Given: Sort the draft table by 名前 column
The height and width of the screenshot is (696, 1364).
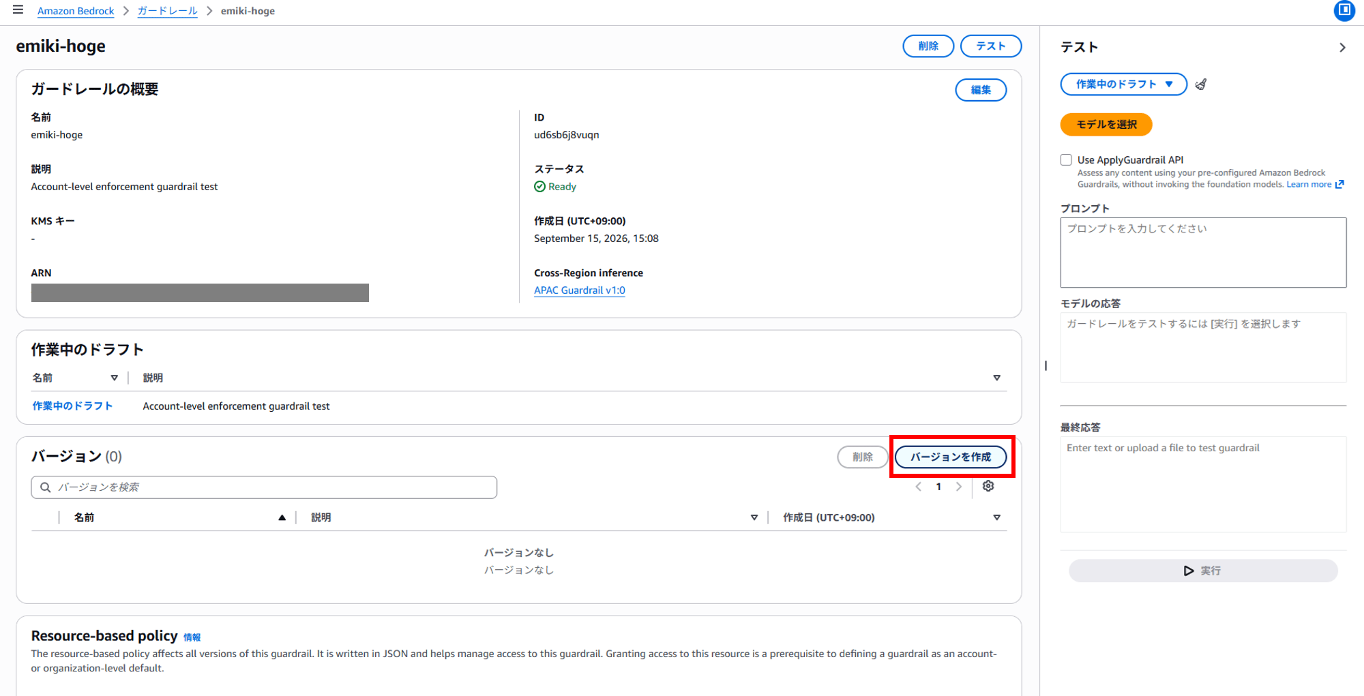Looking at the screenshot, I should 114,378.
